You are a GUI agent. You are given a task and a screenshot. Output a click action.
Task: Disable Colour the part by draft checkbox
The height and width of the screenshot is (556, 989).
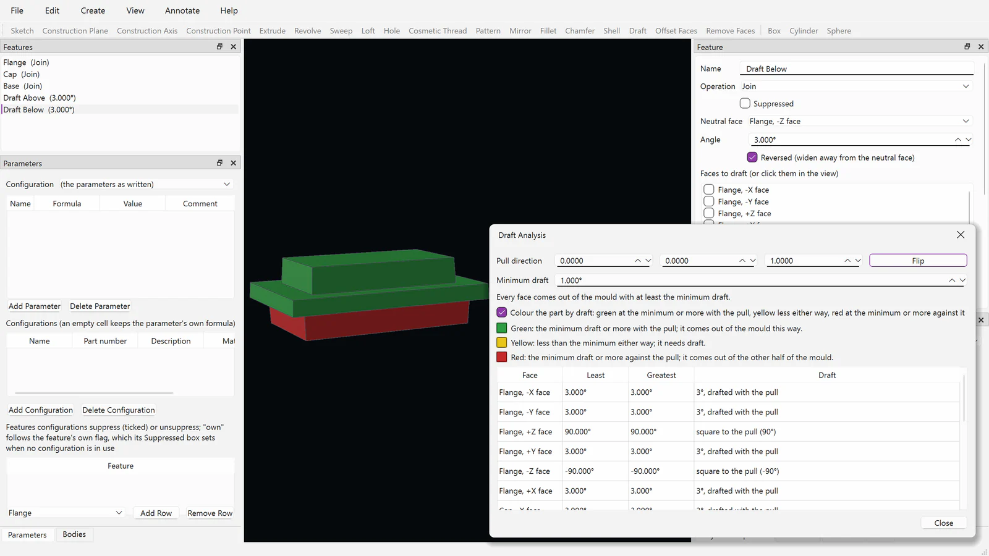pos(502,313)
